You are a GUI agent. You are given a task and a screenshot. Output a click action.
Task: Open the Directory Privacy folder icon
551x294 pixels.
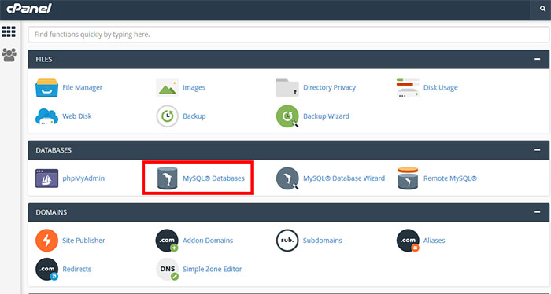coord(287,87)
